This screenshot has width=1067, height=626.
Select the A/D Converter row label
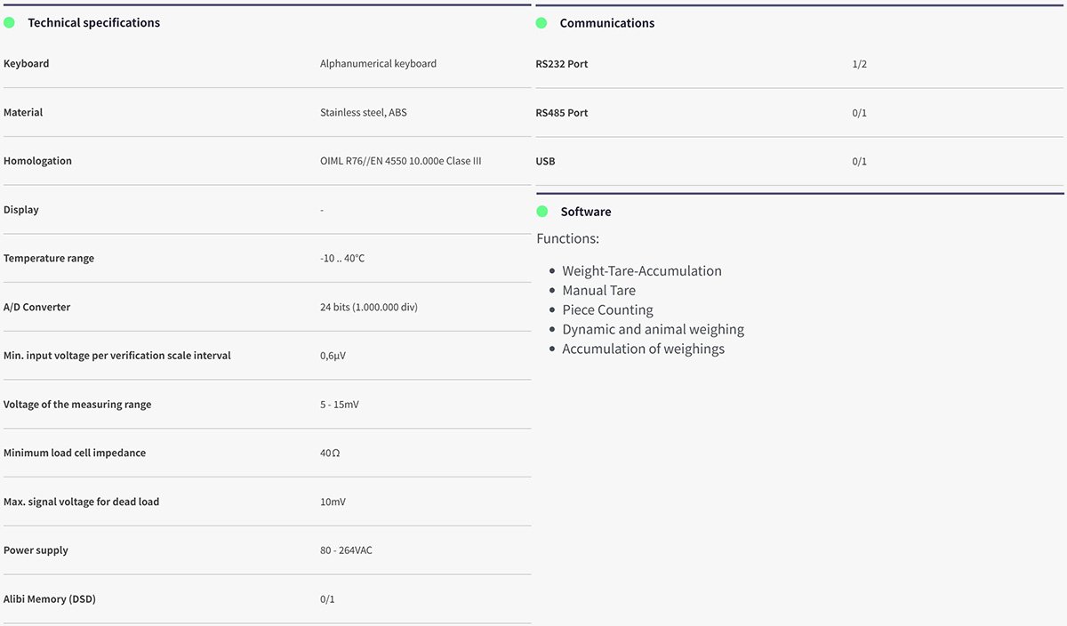click(36, 307)
